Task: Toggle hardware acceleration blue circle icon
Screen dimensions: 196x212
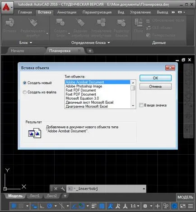Action: (175, 206)
